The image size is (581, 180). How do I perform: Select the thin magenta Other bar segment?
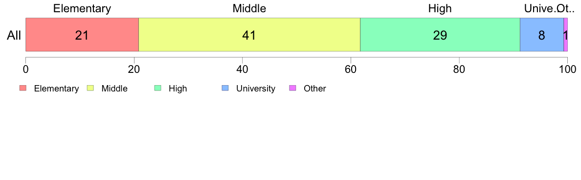[565, 34]
